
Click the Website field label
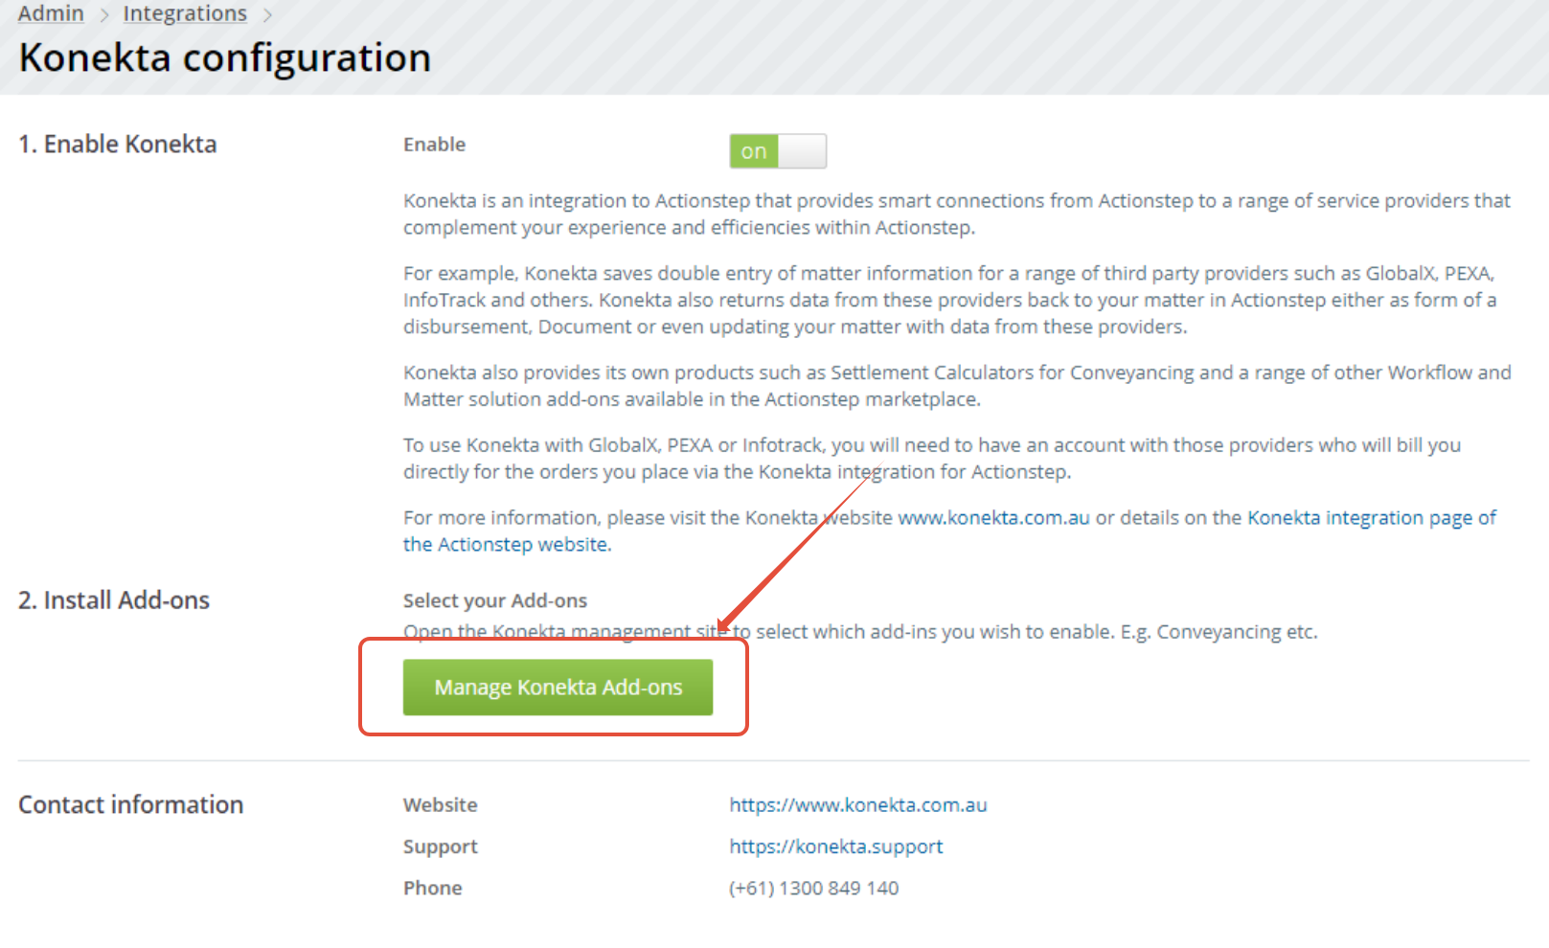click(x=441, y=805)
